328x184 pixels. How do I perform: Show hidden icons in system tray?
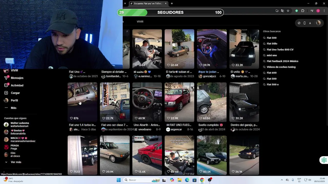(x=282, y=180)
